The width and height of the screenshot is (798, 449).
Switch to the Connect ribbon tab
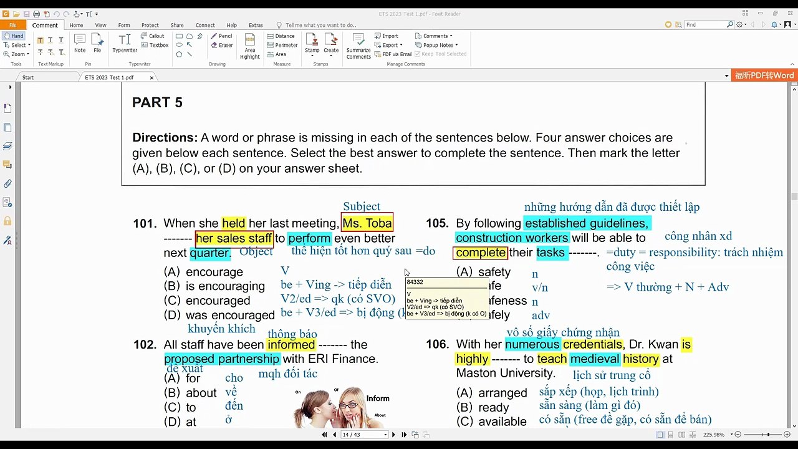(205, 25)
